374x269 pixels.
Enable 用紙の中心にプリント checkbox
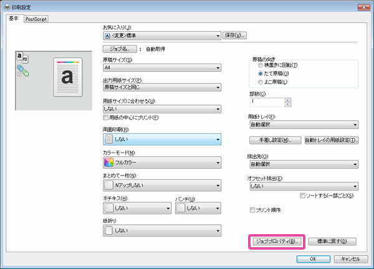point(106,118)
